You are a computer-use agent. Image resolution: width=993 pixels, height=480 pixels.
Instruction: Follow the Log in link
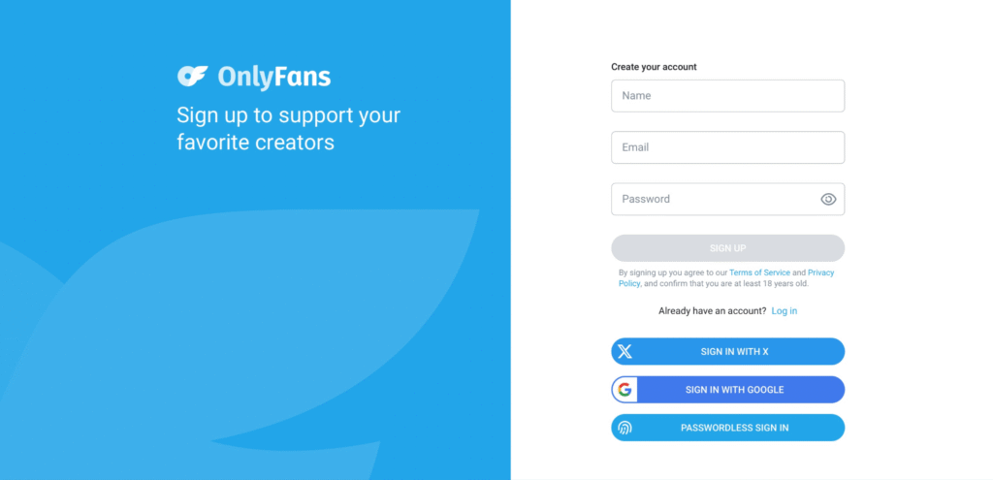click(784, 311)
